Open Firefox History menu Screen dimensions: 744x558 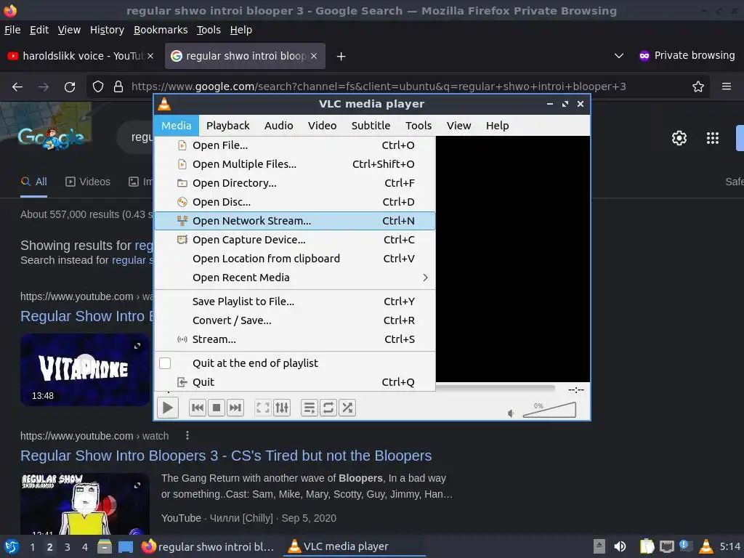pos(107,30)
